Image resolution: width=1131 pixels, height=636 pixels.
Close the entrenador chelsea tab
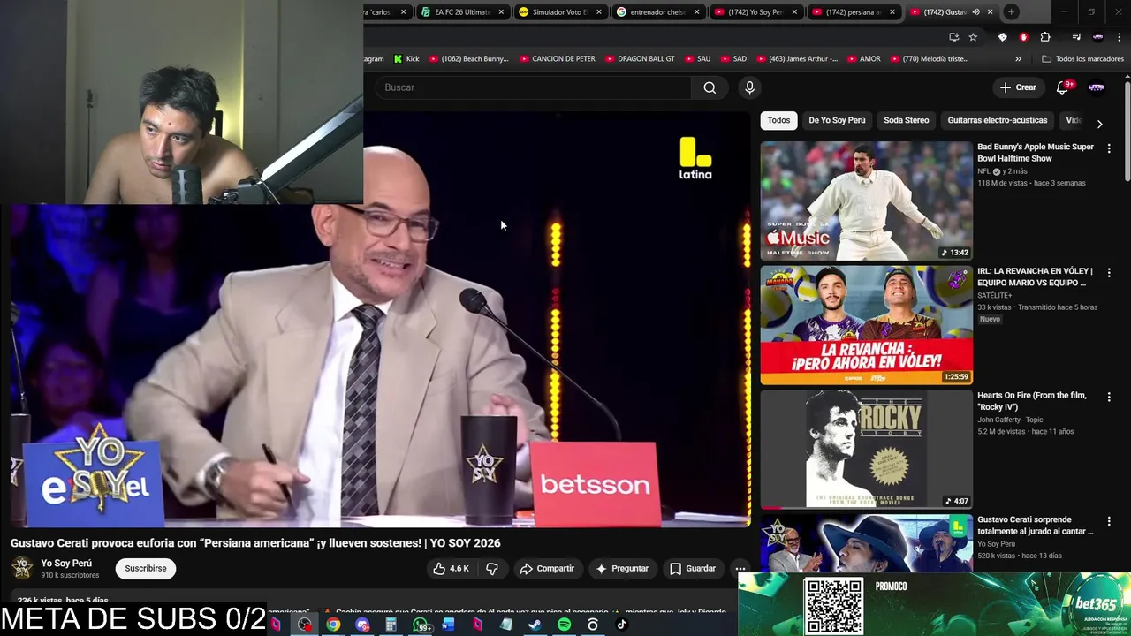(696, 12)
